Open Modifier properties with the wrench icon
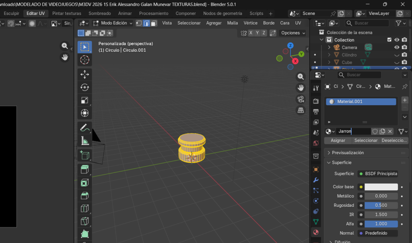The width and height of the screenshot is (412, 243). point(316,180)
